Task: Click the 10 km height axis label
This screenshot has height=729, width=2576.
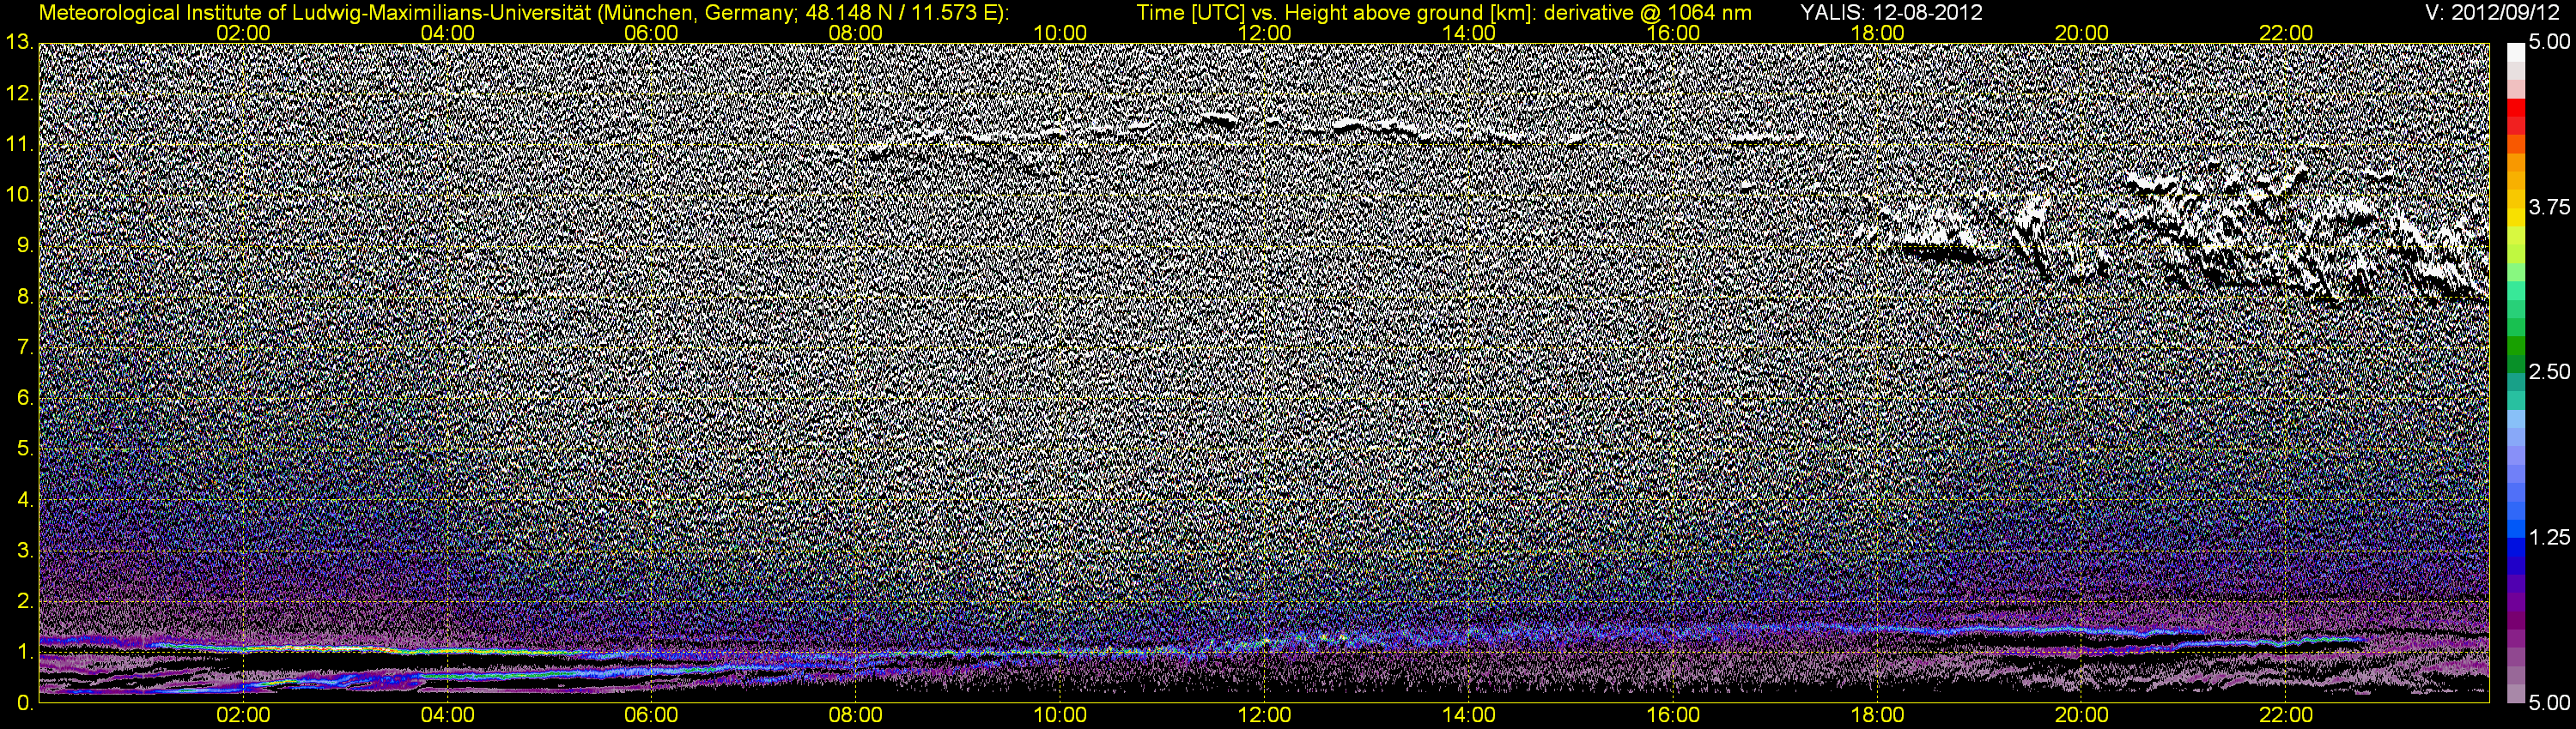Action: click(19, 195)
